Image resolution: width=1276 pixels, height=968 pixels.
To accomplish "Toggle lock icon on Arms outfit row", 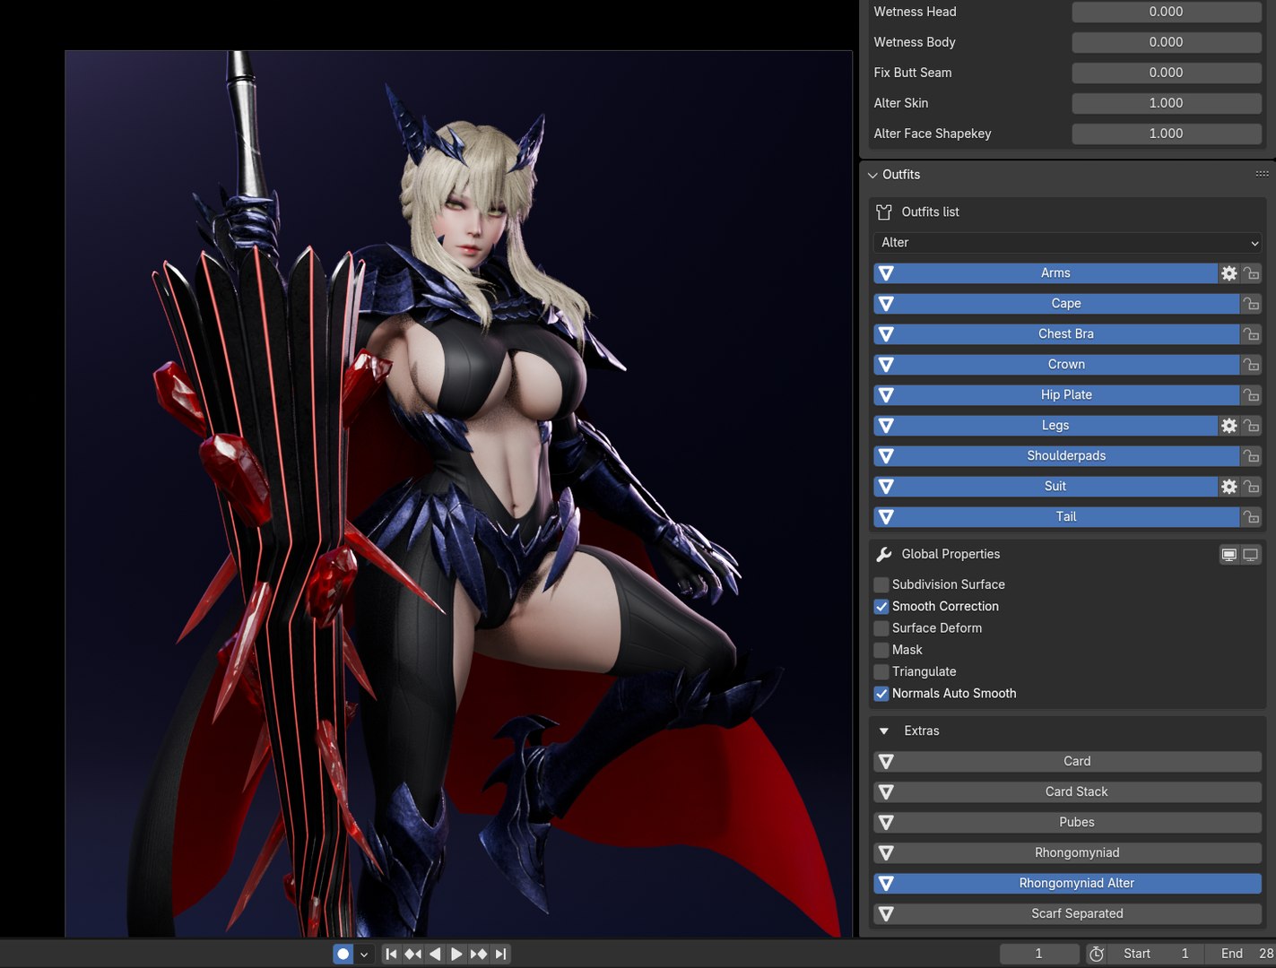I will (1251, 273).
